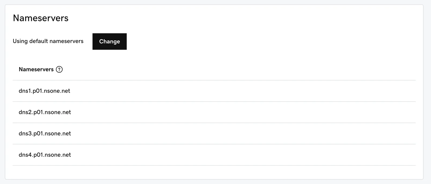Click the table header label beside help icon
Screen dimensions: 431x184
click(x=36, y=70)
